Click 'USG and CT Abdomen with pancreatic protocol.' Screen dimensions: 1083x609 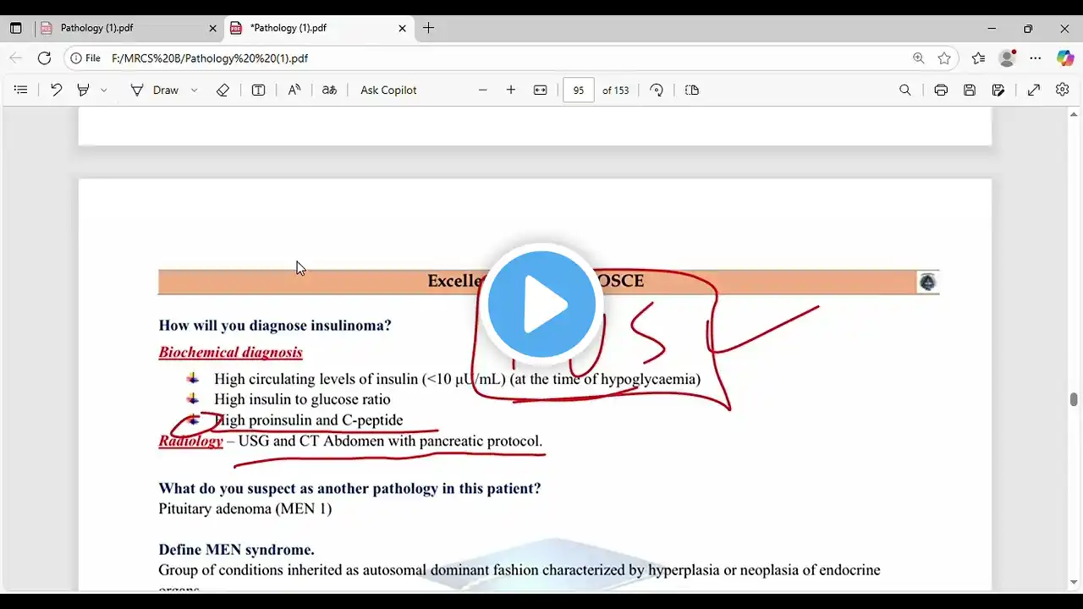[390, 441]
